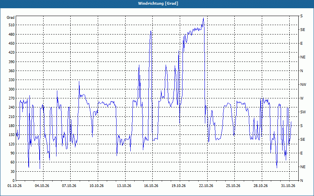The image size is (314, 196).
Task: Click the S compass label at the 180 gridline
Action: pos(301,126)
